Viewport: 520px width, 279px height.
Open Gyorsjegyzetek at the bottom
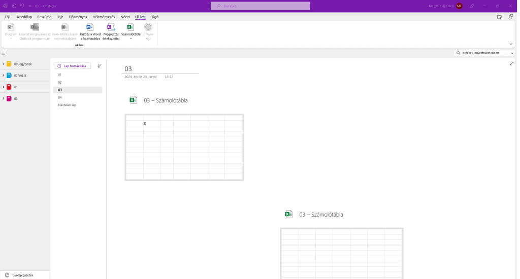[22, 274]
